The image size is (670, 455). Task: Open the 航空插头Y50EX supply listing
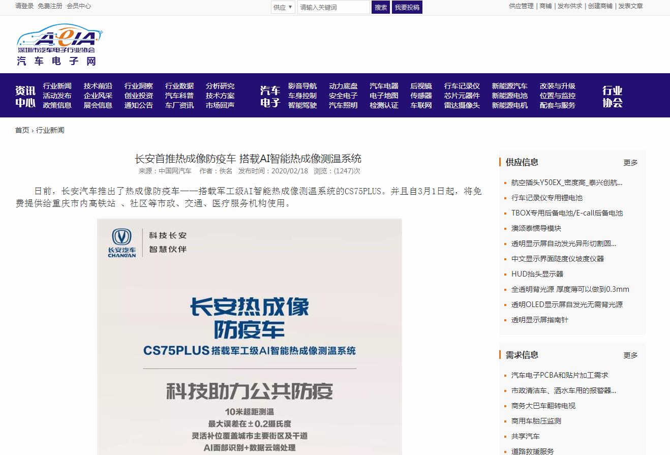point(567,183)
